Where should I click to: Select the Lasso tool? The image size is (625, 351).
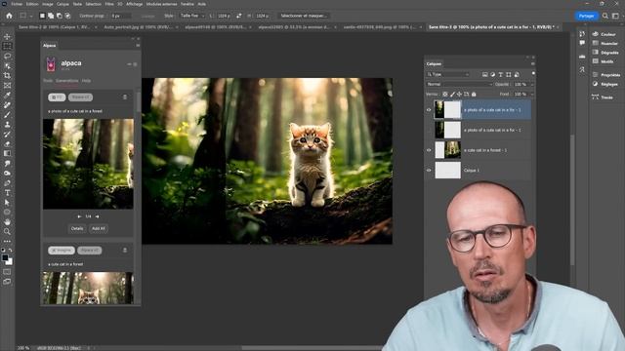point(7,57)
